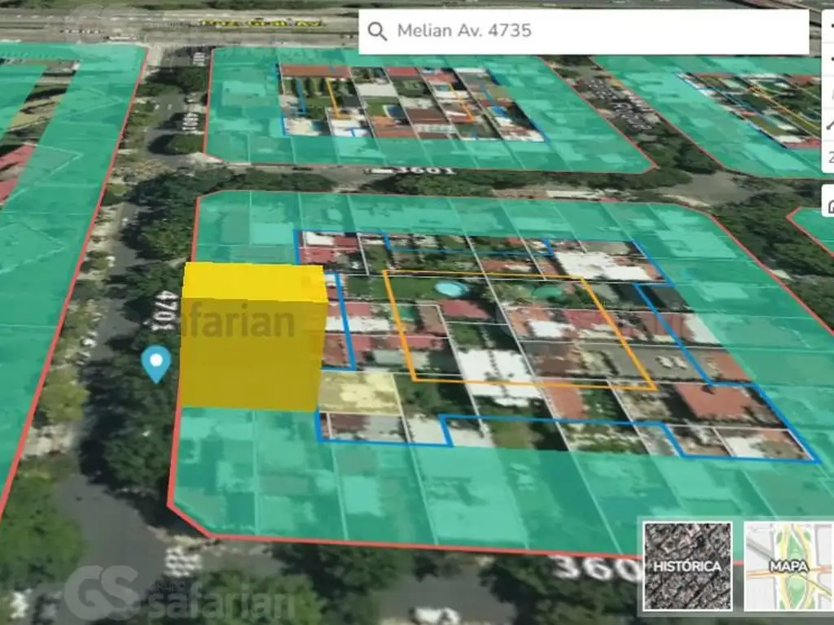834x625 pixels.
Task: Click the green block at far left
Action: 49,244
